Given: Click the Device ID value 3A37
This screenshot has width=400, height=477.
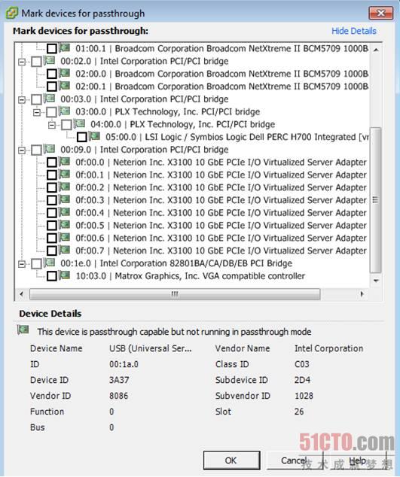Looking at the screenshot, I should (x=119, y=380).
